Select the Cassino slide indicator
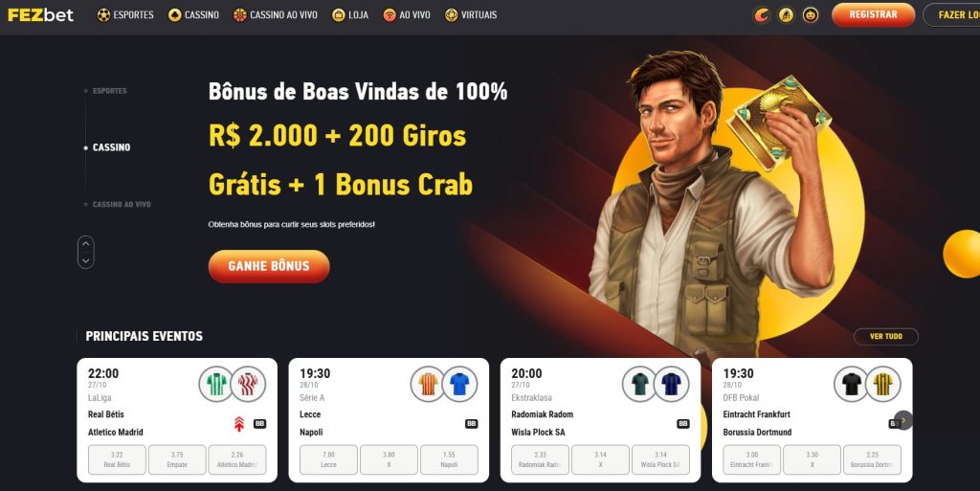 point(107,147)
